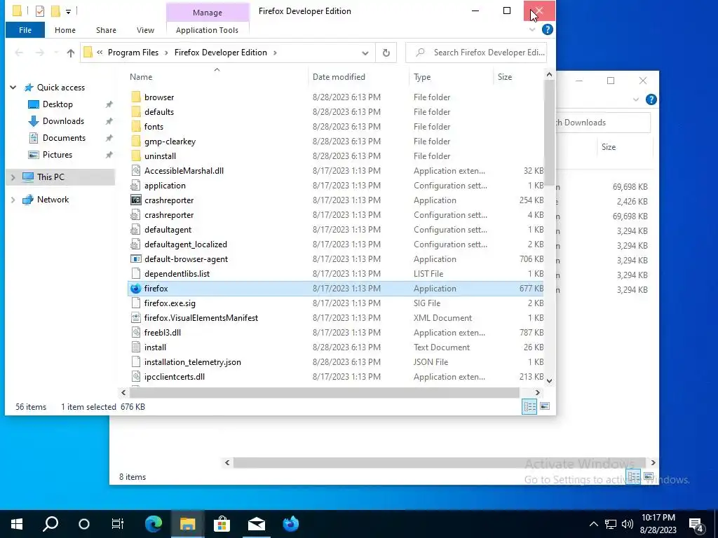The width and height of the screenshot is (718, 538).
Task: Expand the Network tree node
Action: tap(13, 200)
